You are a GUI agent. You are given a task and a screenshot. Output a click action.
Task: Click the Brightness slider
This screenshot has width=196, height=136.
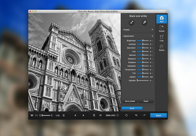(143, 41)
